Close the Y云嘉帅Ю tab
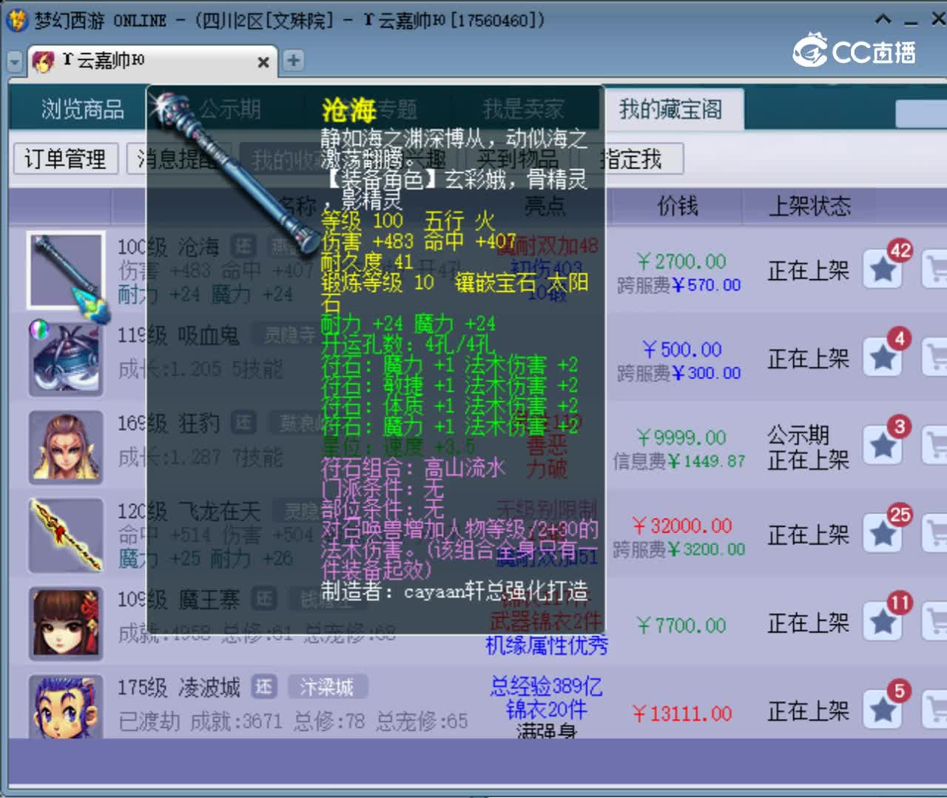This screenshot has height=798, width=947. pos(263,62)
